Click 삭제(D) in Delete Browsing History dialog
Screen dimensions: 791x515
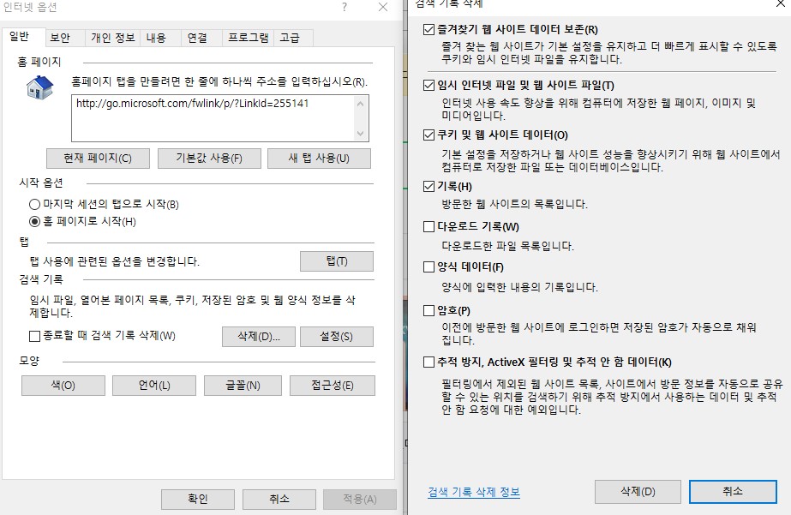(638, 491)
